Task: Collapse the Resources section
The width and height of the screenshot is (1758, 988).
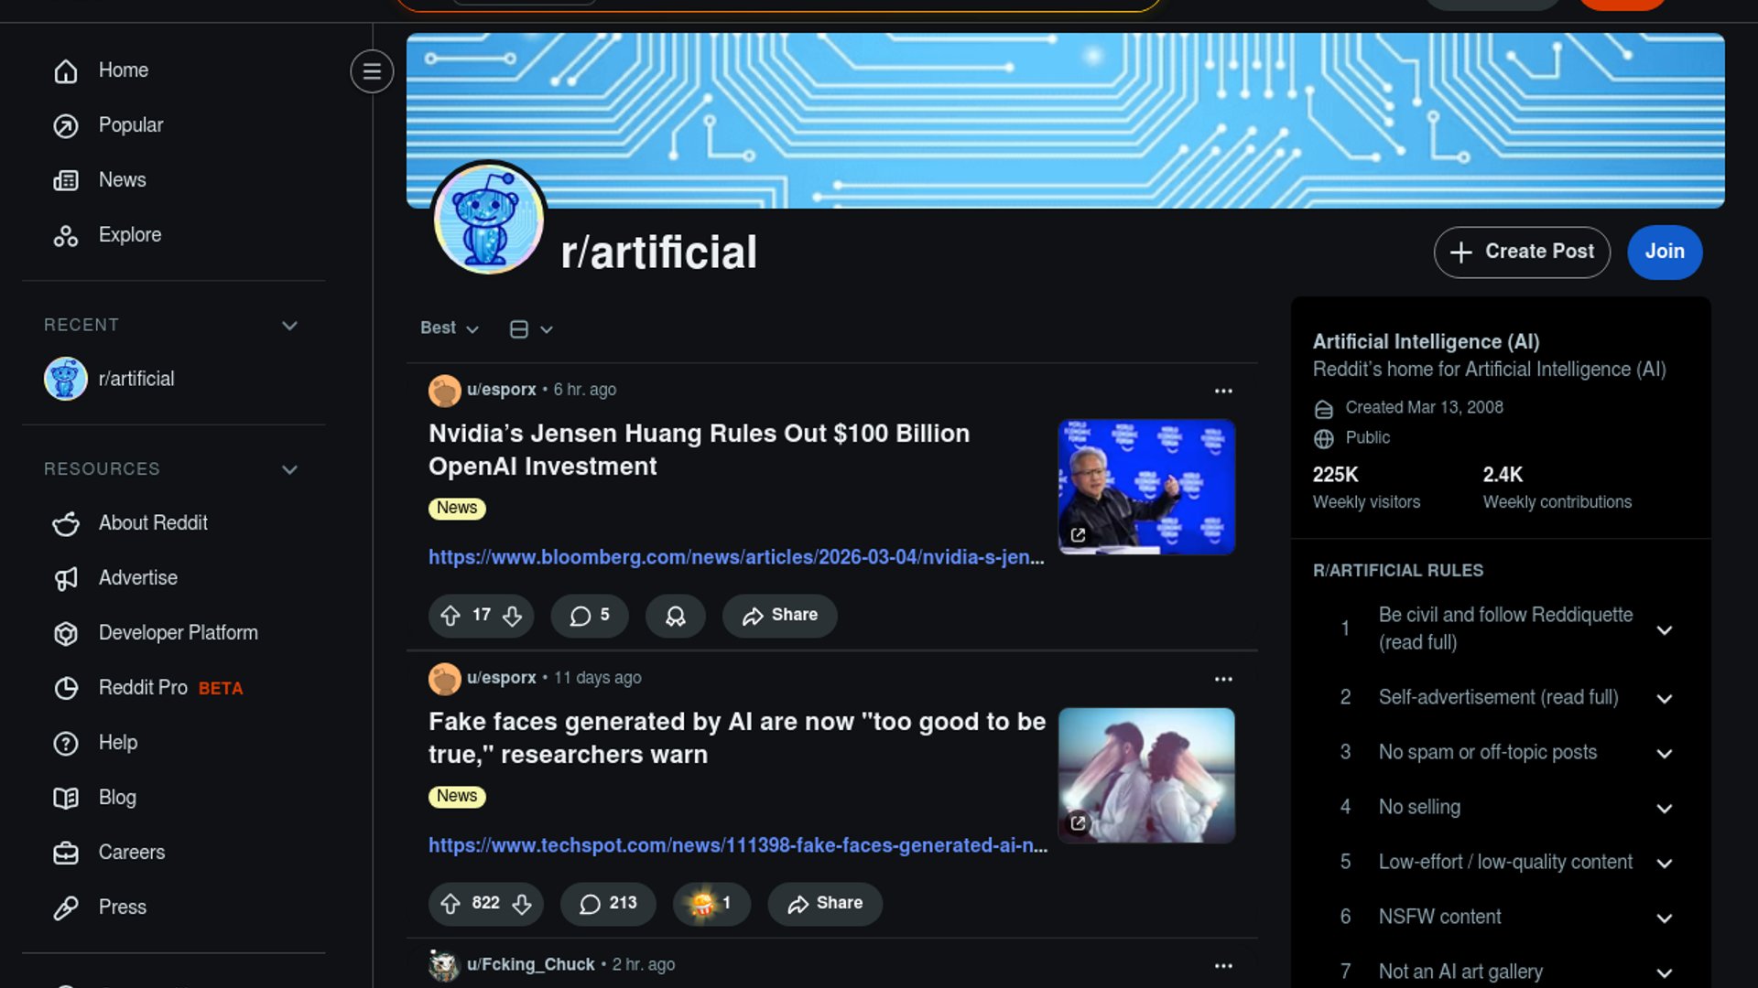Action: pyautogui.click(x=289, y=469)
